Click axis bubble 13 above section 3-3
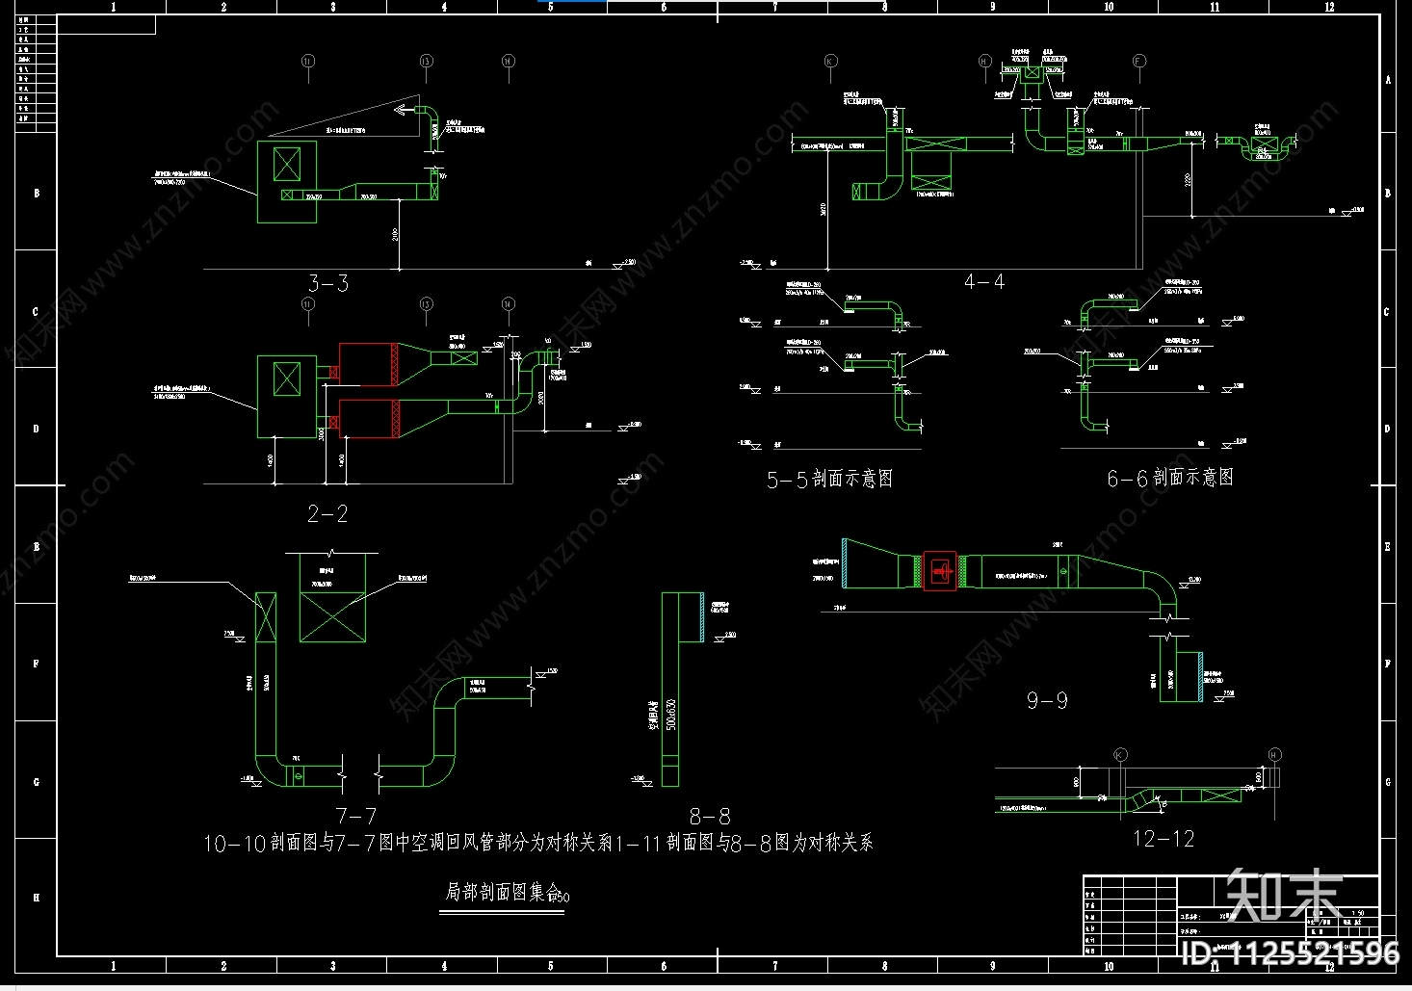Viewport: 1412px width, 991px height. coord(427,62)
